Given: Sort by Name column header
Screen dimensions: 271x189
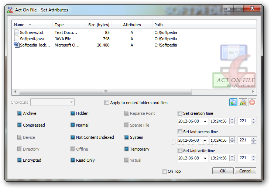Looking at the screenshot, I should [32, 25].
